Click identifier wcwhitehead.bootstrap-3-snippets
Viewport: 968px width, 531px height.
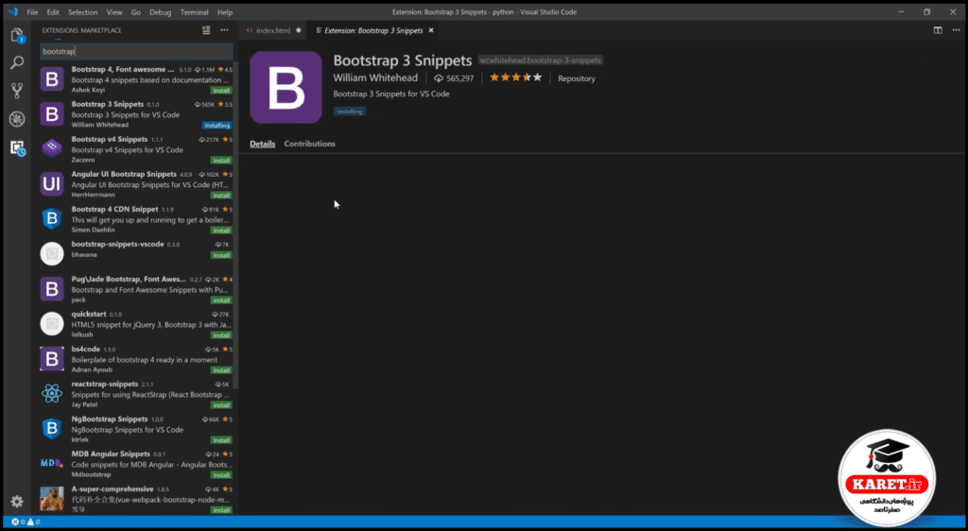540,60
